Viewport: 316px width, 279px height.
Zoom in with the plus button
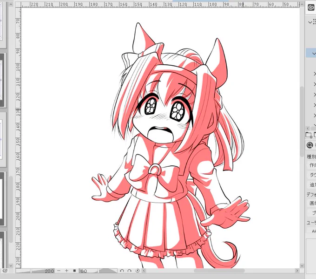(66, 271)
